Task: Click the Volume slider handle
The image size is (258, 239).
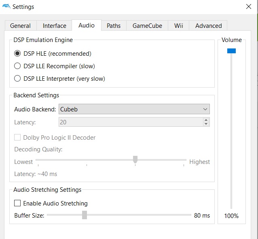Action: (x=231, y=51)
